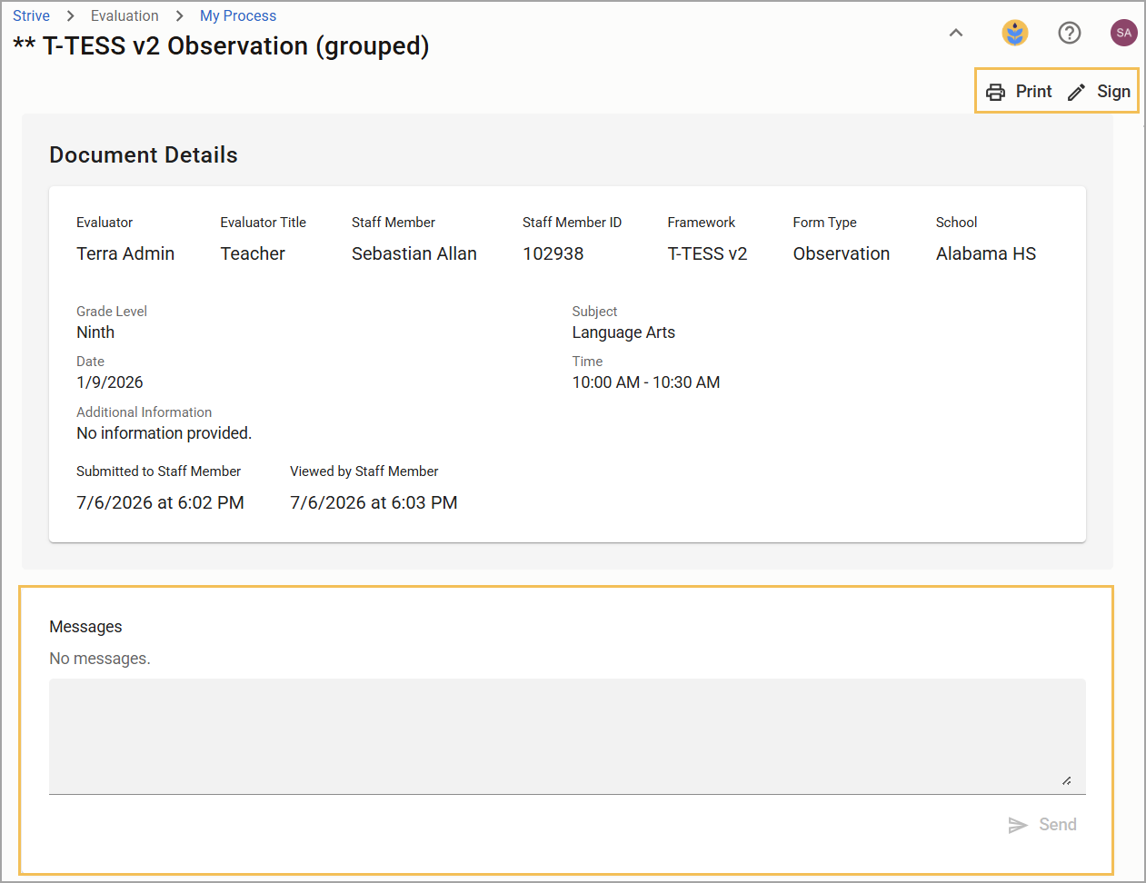Open My Process breadcrumb link
Image resolution: width=1146 pixels, height=883 pixels.
238,15
